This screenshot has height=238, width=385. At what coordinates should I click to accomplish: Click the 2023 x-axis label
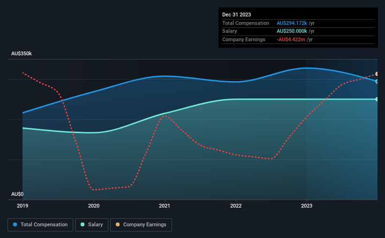click(x=307, y=206)
